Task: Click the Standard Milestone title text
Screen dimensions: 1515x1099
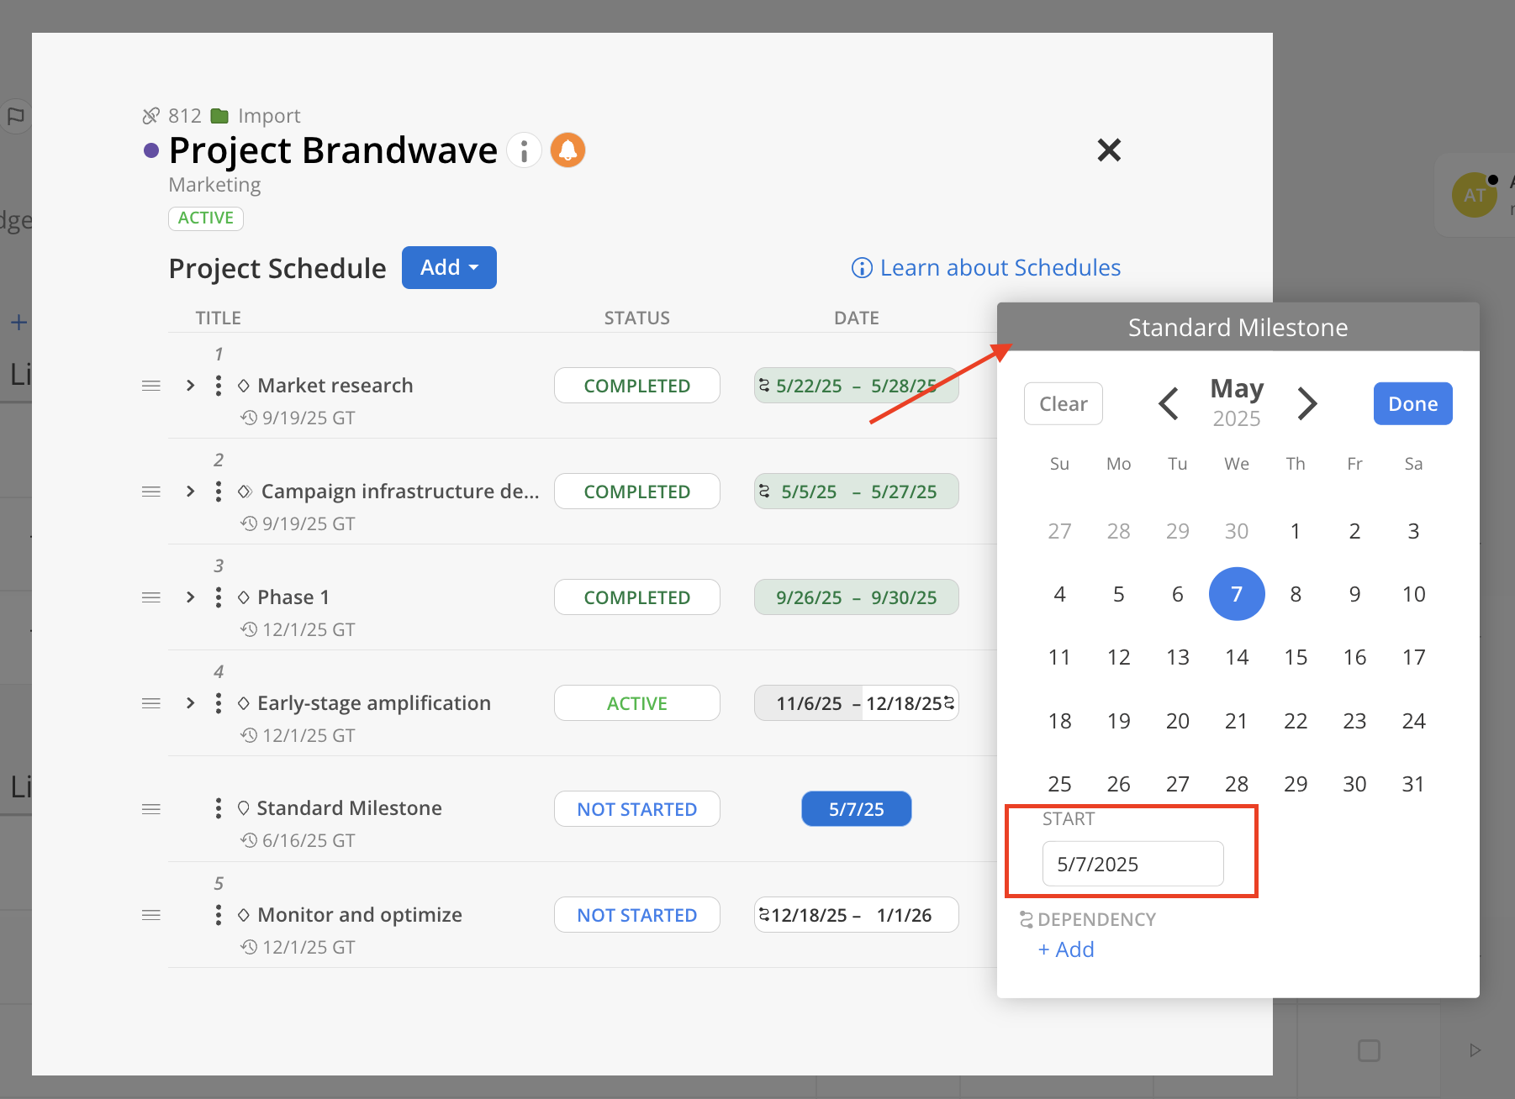Action: point(349,808)
